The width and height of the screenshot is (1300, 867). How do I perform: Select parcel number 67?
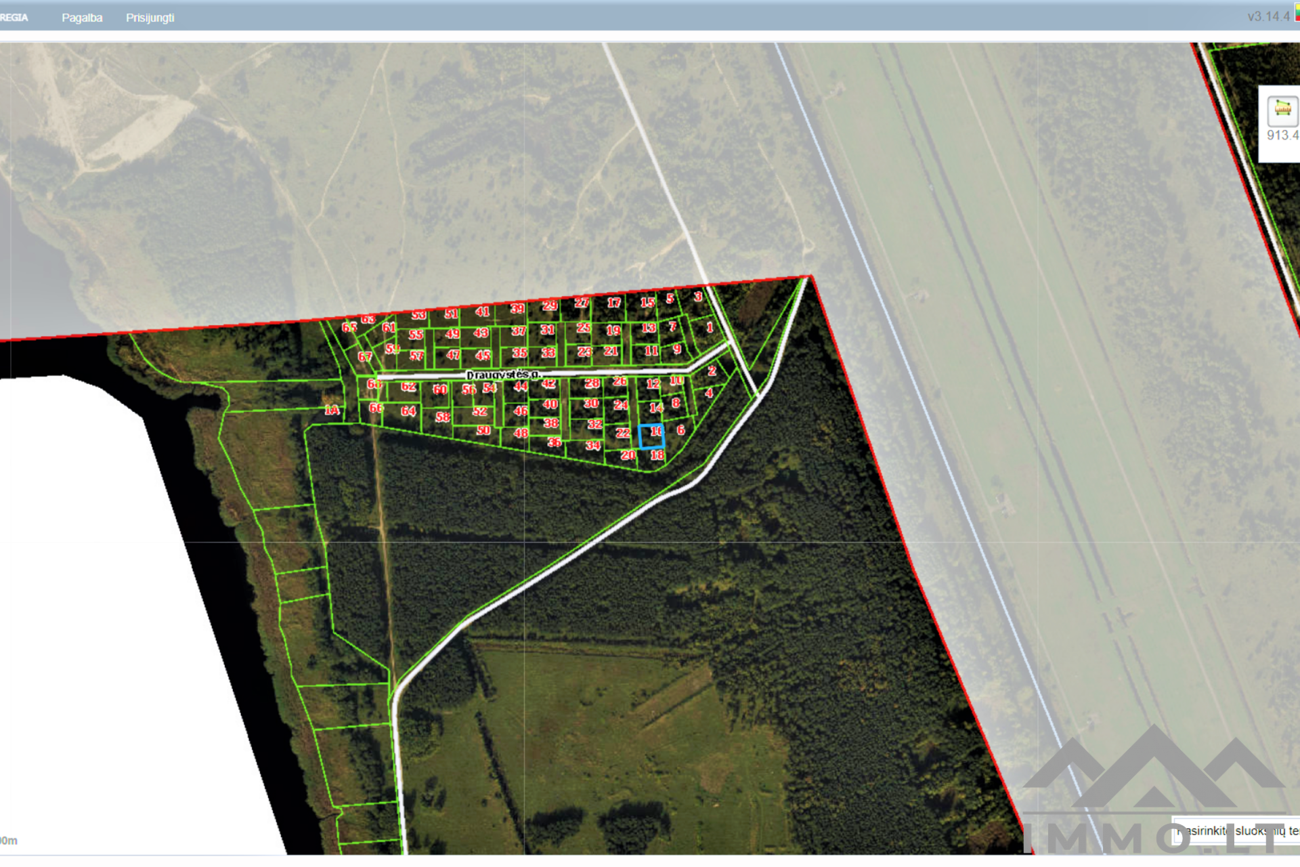click(365, 356)
